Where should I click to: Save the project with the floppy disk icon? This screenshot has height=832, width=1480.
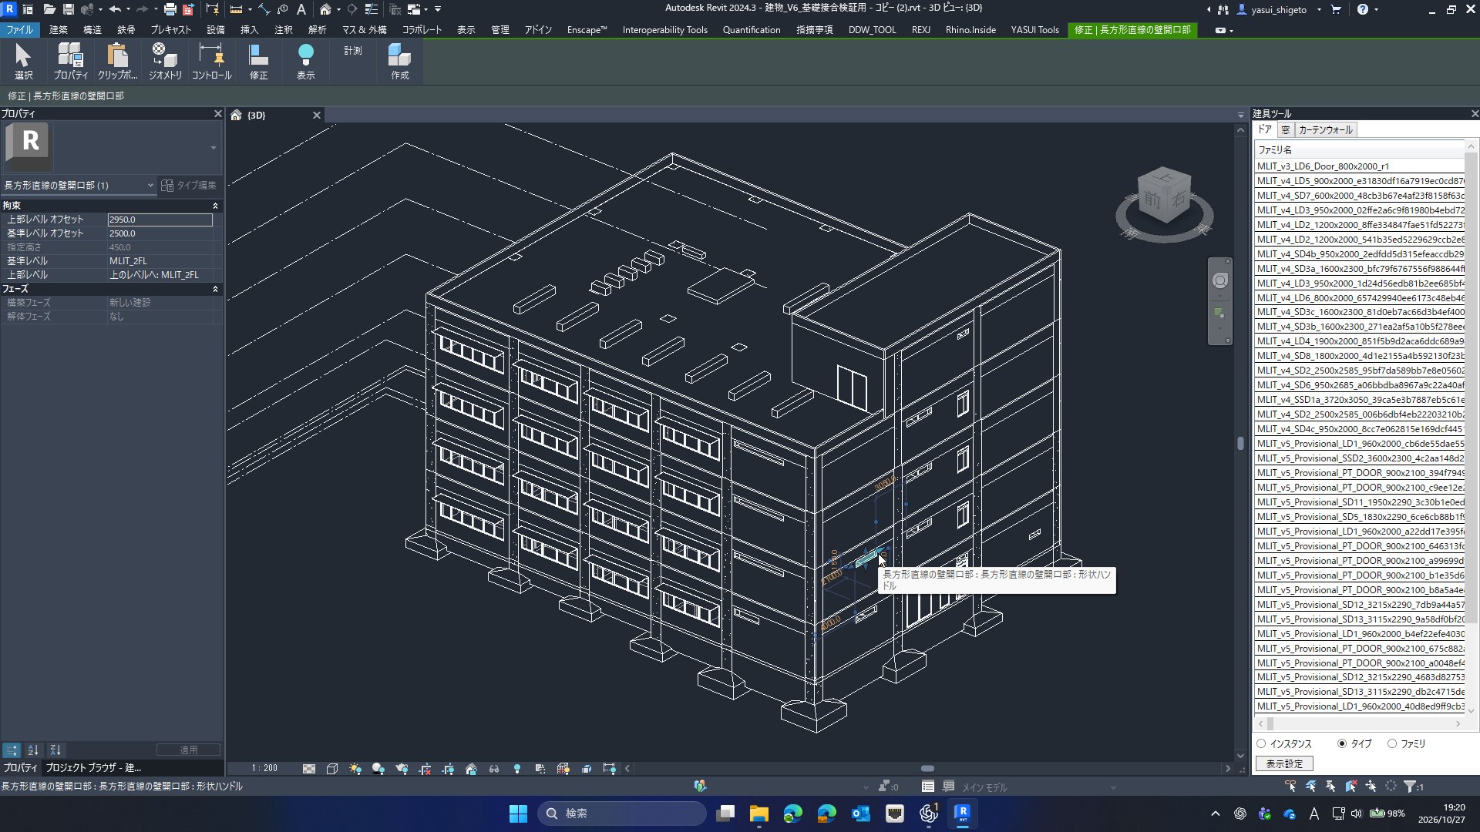(x=69, y=9)
